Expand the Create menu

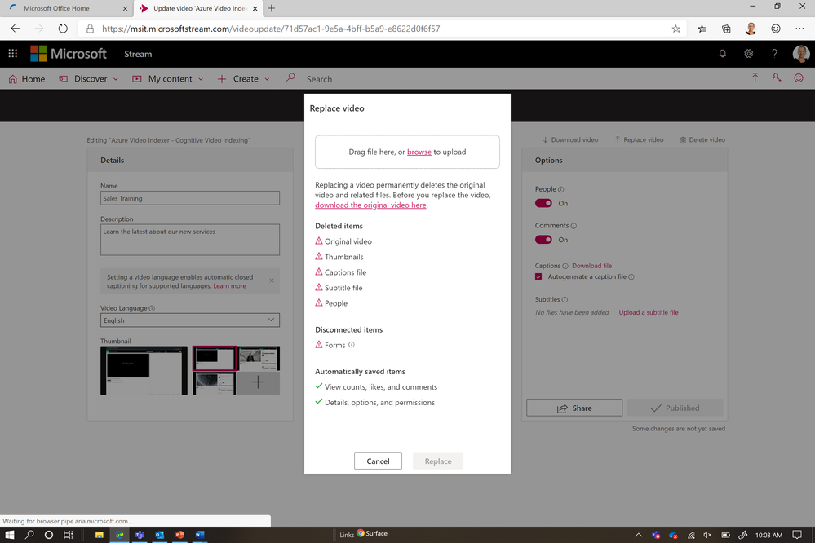[244, 79]
